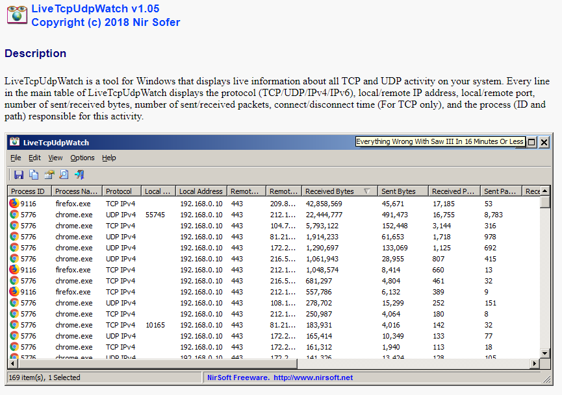The height and width of the screenshot is (395, 562).
Task: Click the Chrome icon in the 1,061,943 row
Action: [x=14, y=258]
